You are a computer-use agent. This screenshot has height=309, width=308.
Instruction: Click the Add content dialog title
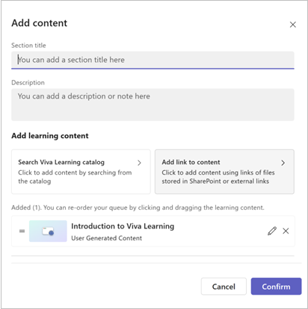pyautogui.click(x=39, y=23)
